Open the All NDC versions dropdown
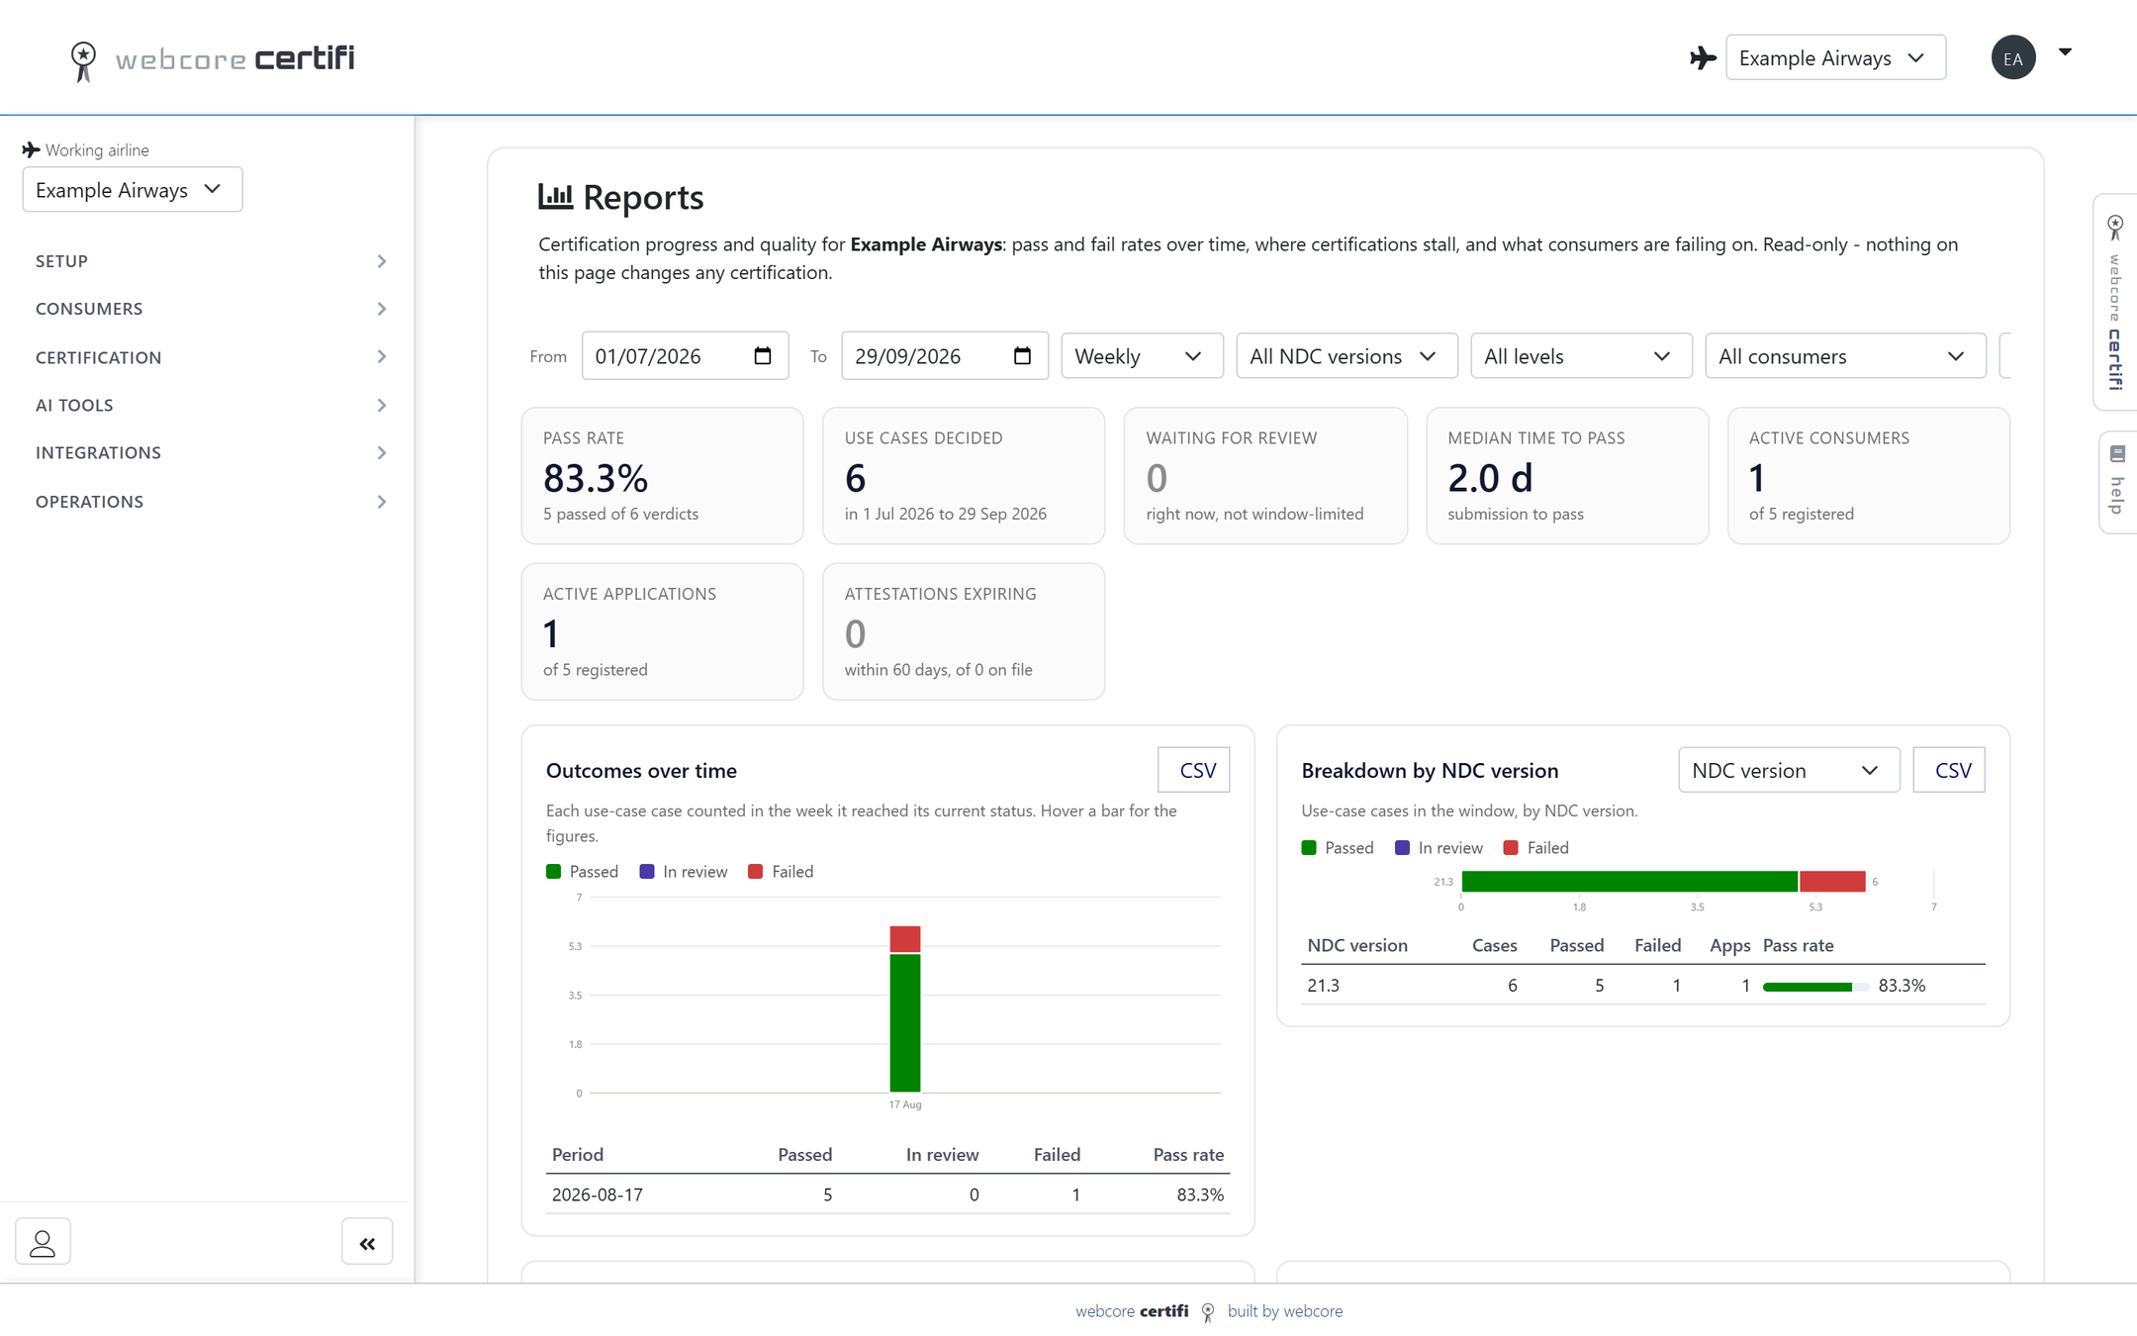This screenshot has width=2137, height=1336. click(1347, 356)
